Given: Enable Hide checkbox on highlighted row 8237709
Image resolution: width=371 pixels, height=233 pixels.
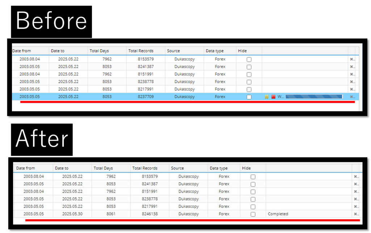Looking at the screenshot, I should pos(249,97).
